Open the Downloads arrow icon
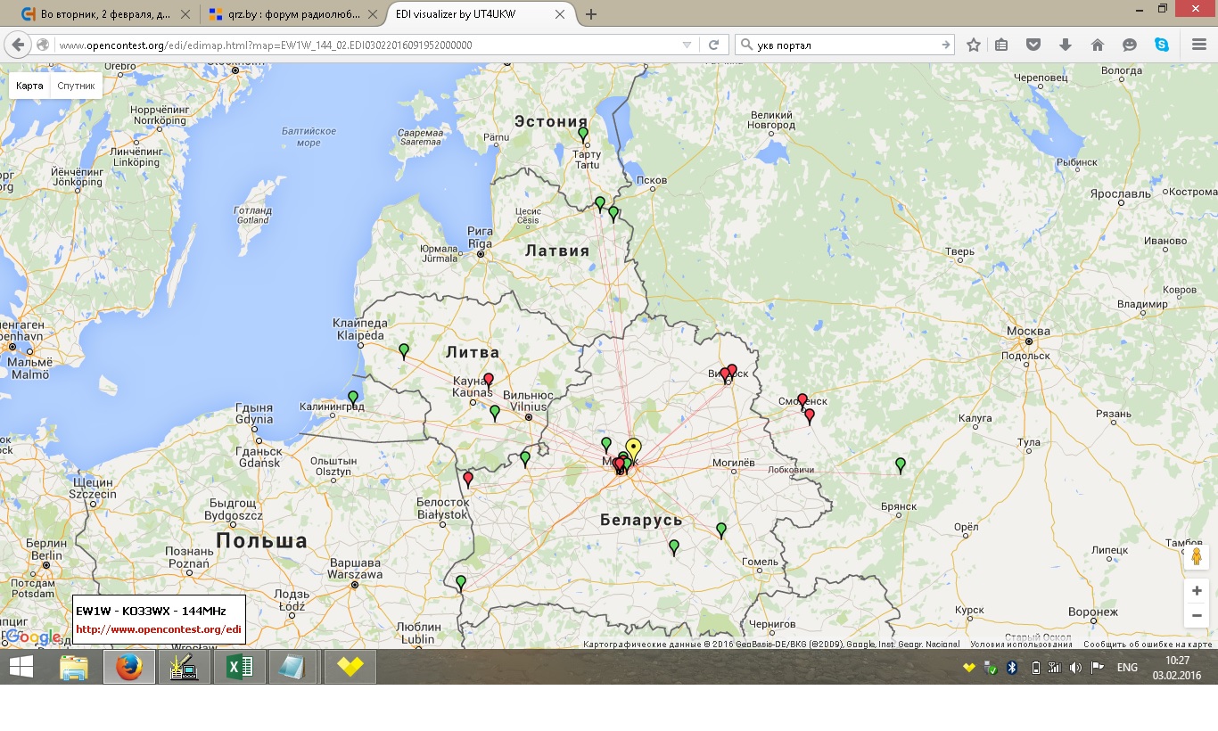 (x=1066, y=45)
